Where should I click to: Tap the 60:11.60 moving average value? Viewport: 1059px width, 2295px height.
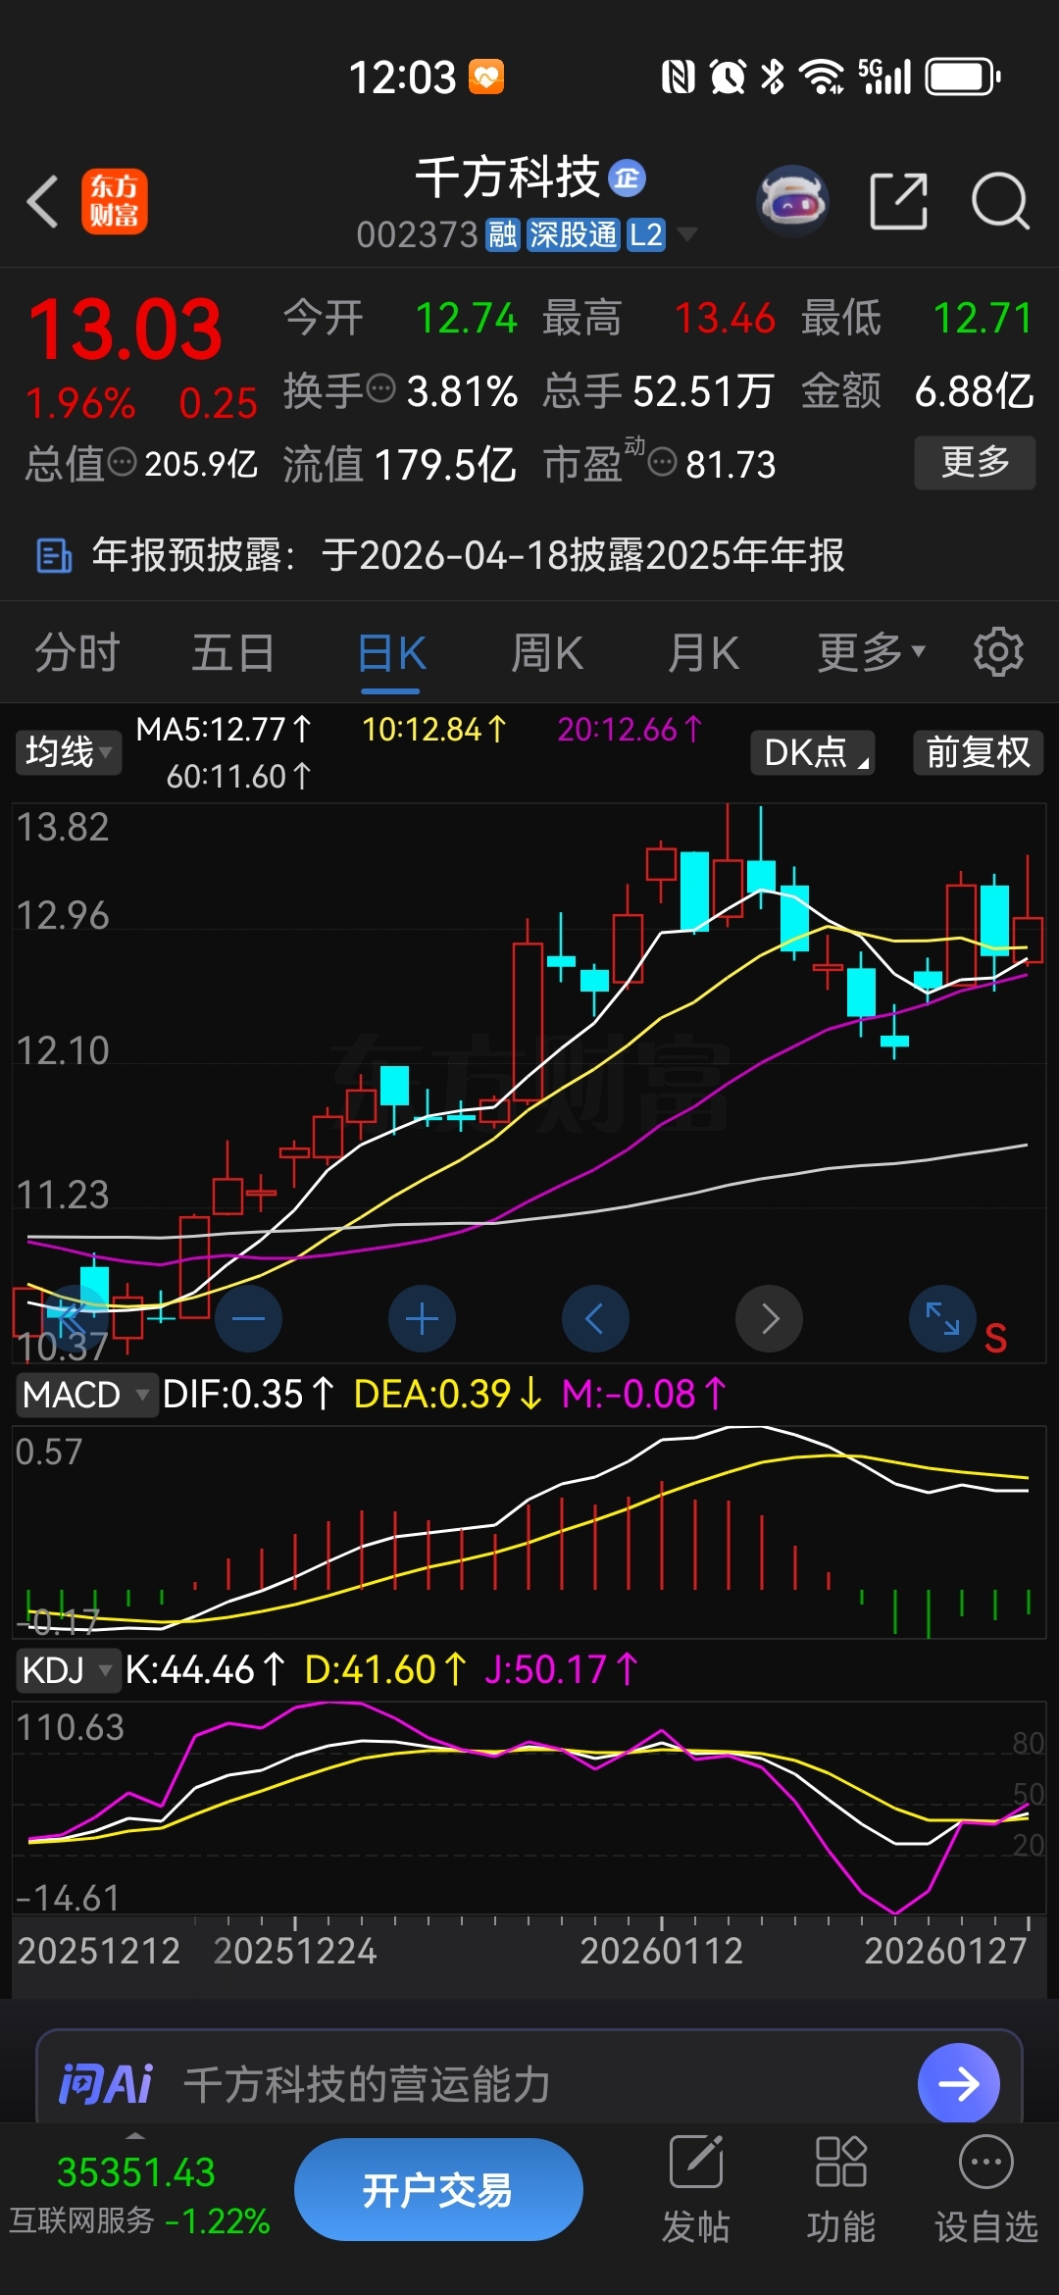pyautogui.click(x=238, y=776)
